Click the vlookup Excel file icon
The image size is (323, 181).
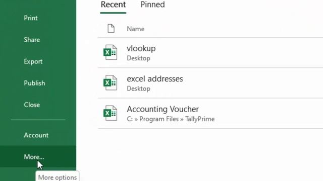point(110,52)
